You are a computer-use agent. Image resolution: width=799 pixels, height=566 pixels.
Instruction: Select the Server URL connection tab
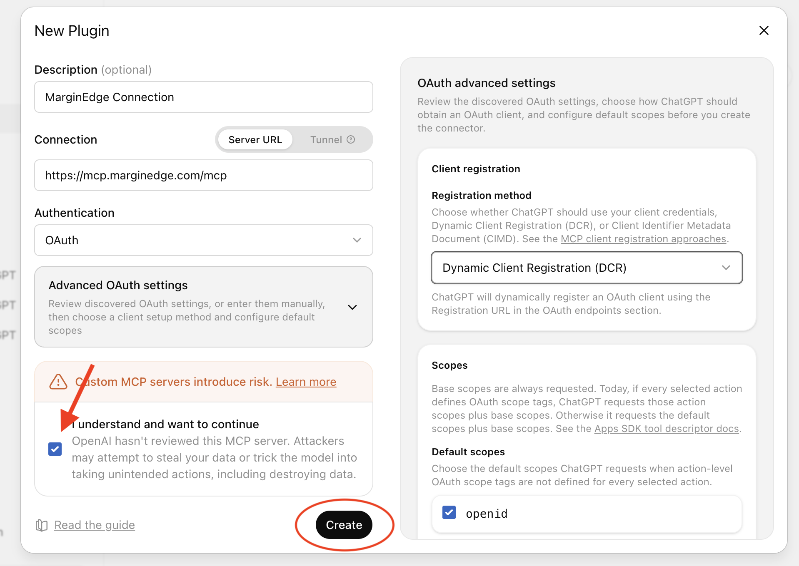pyautogui.click(x=255, y=139)
